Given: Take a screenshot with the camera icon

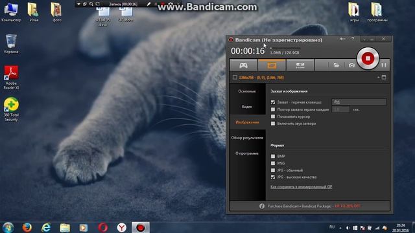Looking at the screenshot, I should 351,65.
